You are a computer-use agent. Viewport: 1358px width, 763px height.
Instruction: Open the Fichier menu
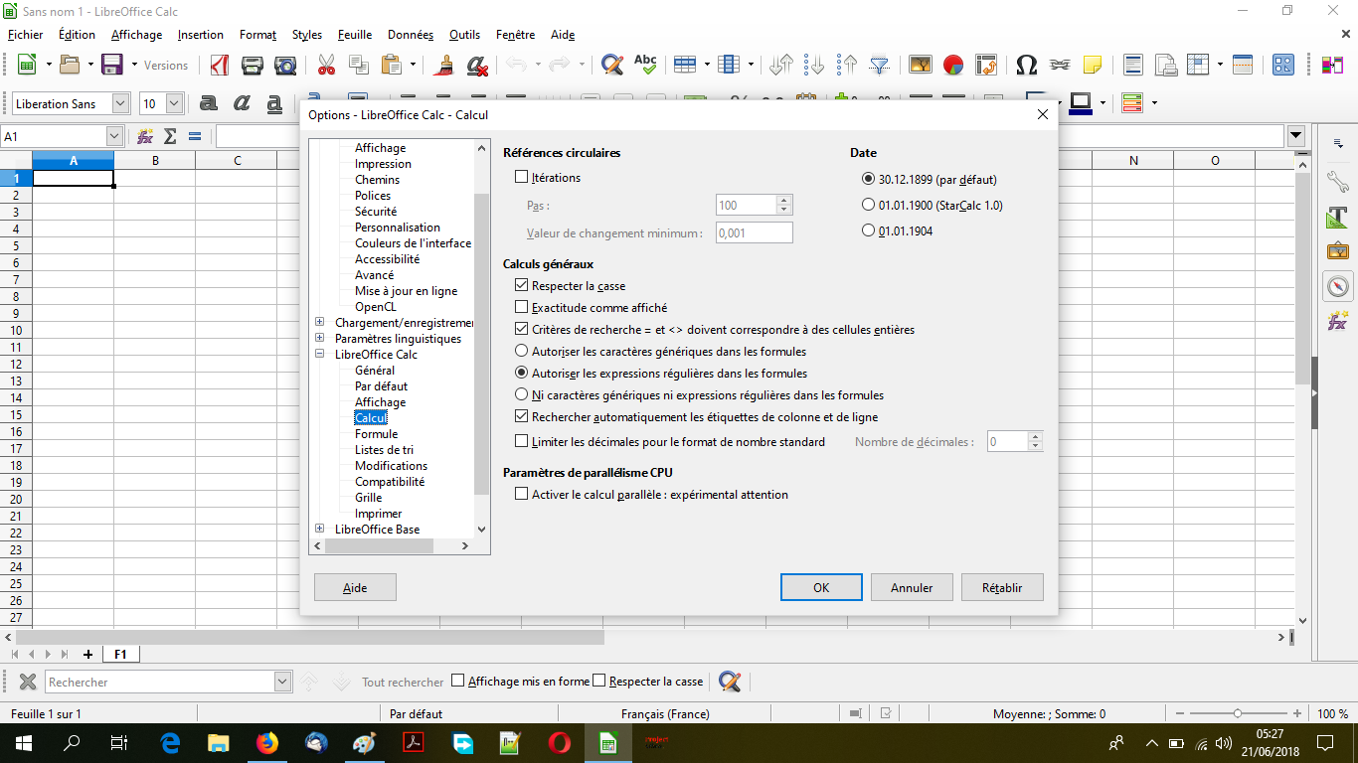point(26,35)
